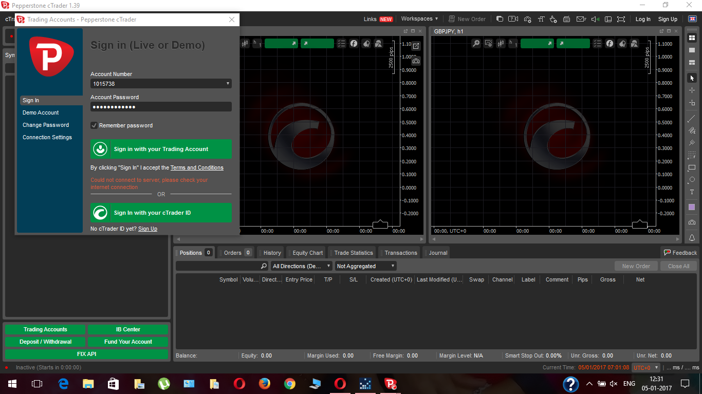
Task: Click the scroll-right arrow below GBPJPY chart
Action: tap(678, 239)
